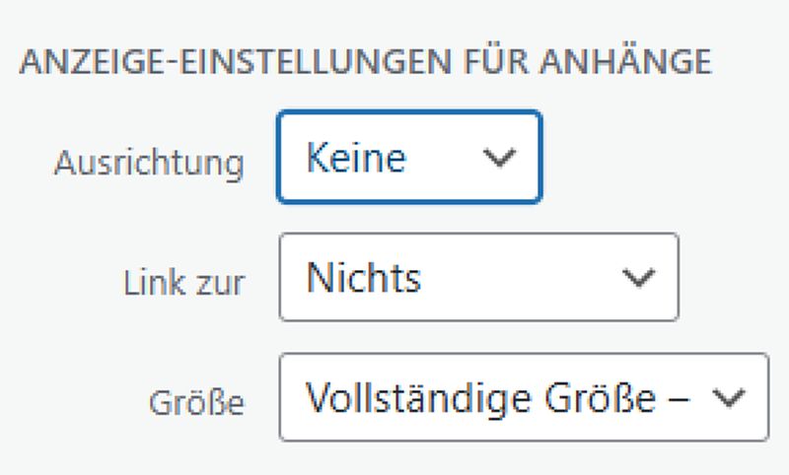Image resolution: width=789 pixels, height=475 pixels.
Task: Select the Nichts text in the link box
Action: pos(364,277)
